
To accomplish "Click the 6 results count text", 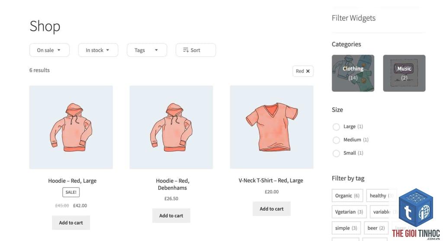I will (39, 70).
